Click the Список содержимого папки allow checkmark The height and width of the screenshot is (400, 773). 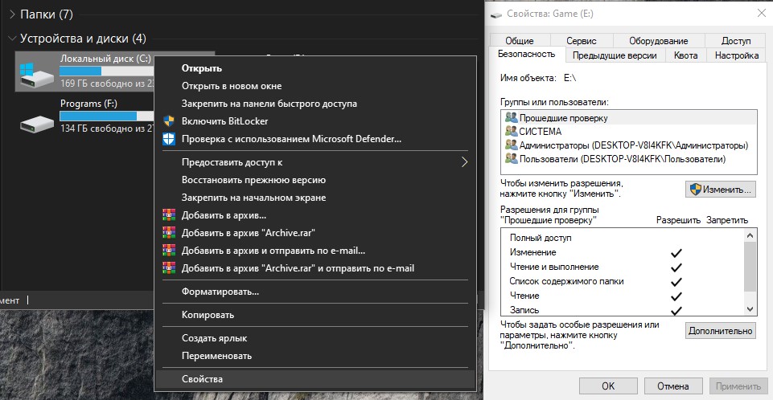(x=676, y=282)
